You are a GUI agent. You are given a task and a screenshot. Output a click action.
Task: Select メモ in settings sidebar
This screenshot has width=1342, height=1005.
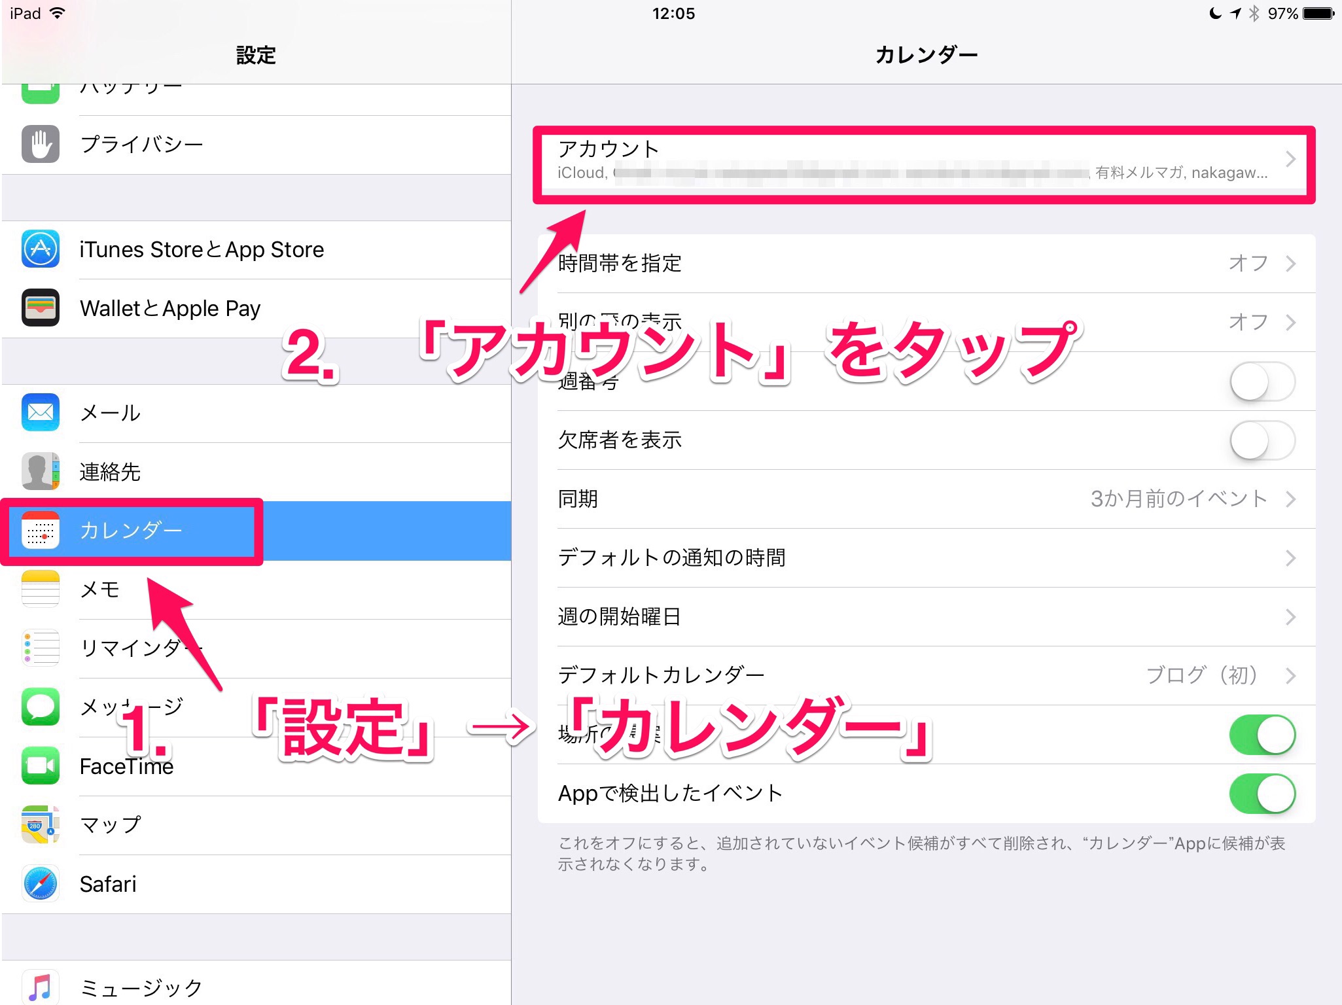click(99, 590)
